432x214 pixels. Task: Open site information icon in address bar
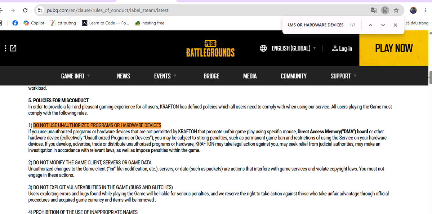pyautogui.click(x=40, y=10)
